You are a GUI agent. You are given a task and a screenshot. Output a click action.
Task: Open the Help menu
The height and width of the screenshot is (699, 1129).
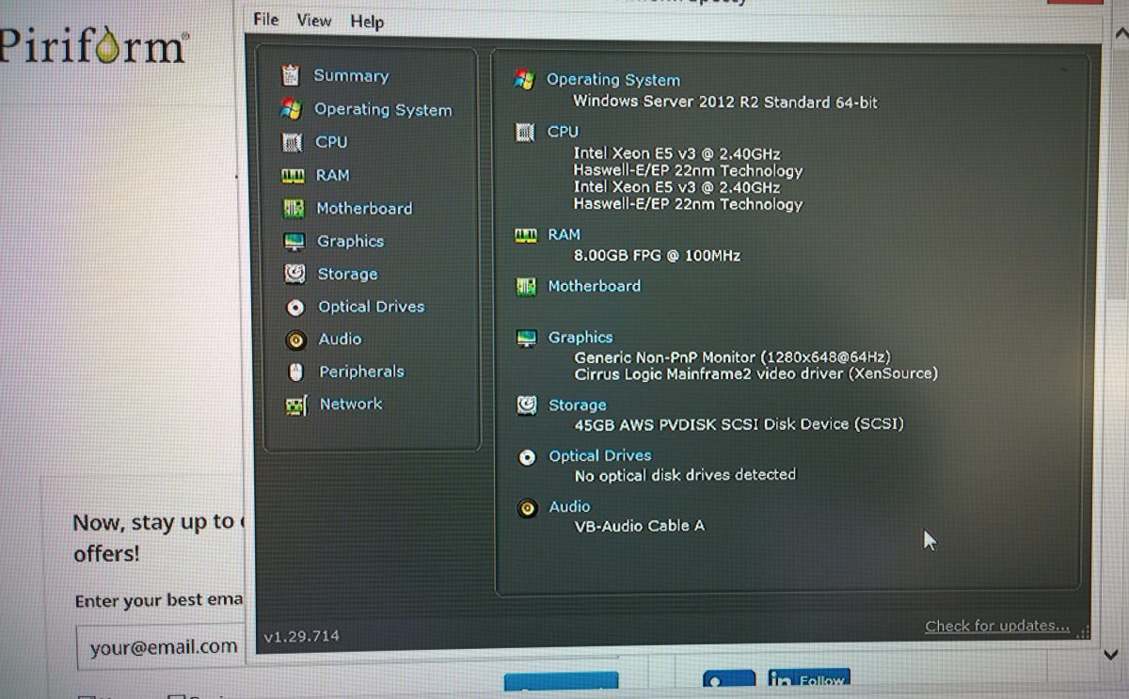click(367, 21)
